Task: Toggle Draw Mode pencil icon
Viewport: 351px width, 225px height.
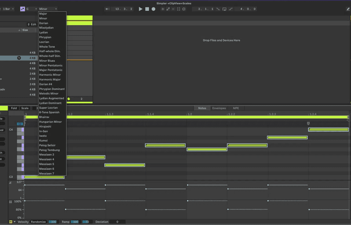Action: [x=348, y=9]
